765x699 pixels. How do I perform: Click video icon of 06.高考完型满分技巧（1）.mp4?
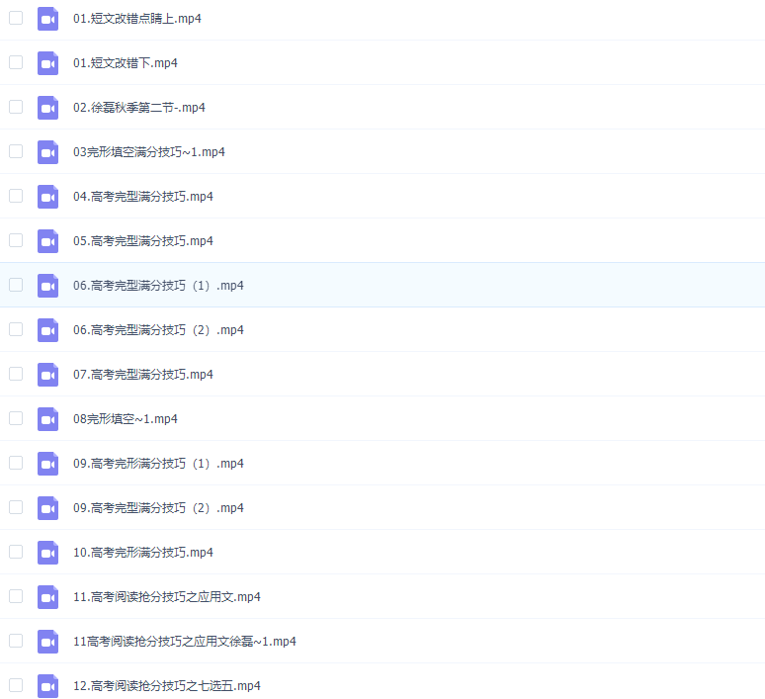coord(47,286)
